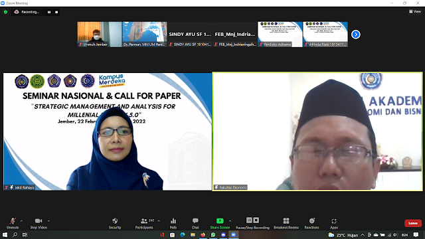The image size is (425, 239).
Task: Click the Stop Video camera icon
Action: pyautogui.click(x=39, y=221)
